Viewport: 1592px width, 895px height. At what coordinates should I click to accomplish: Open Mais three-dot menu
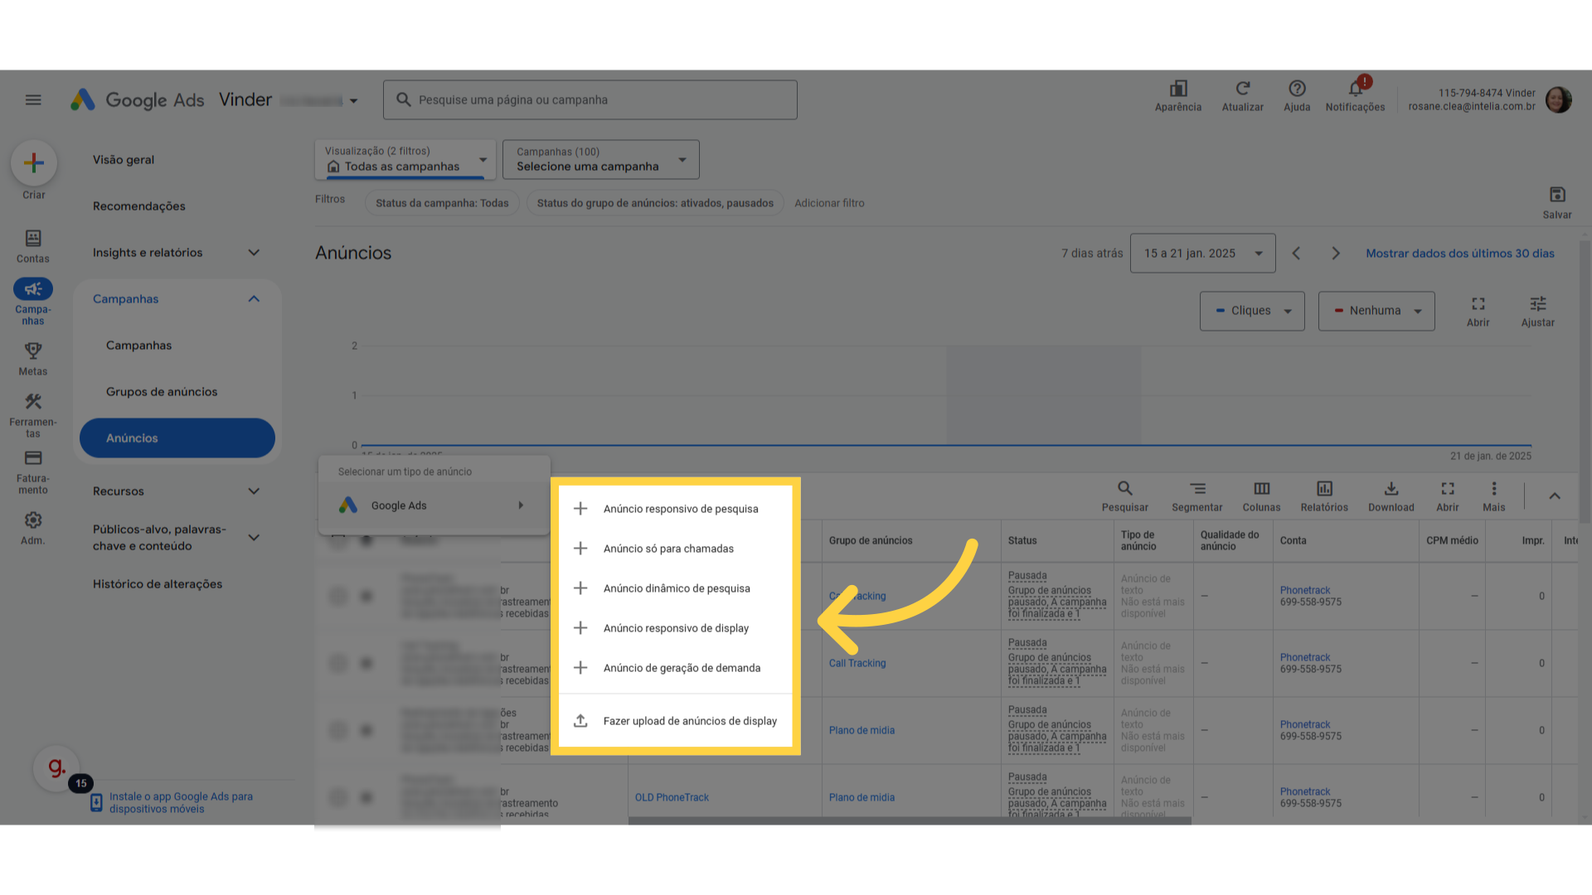tap(1494, 489)
